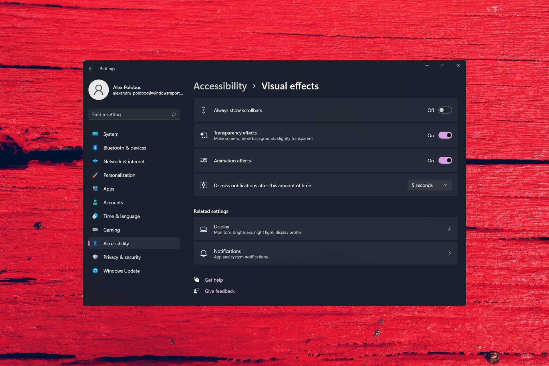Viewport: 549px width, 366px height.
Task: Click the Accessibility sidebar icon
Action: pyautogui.click(x=96, y=243)
